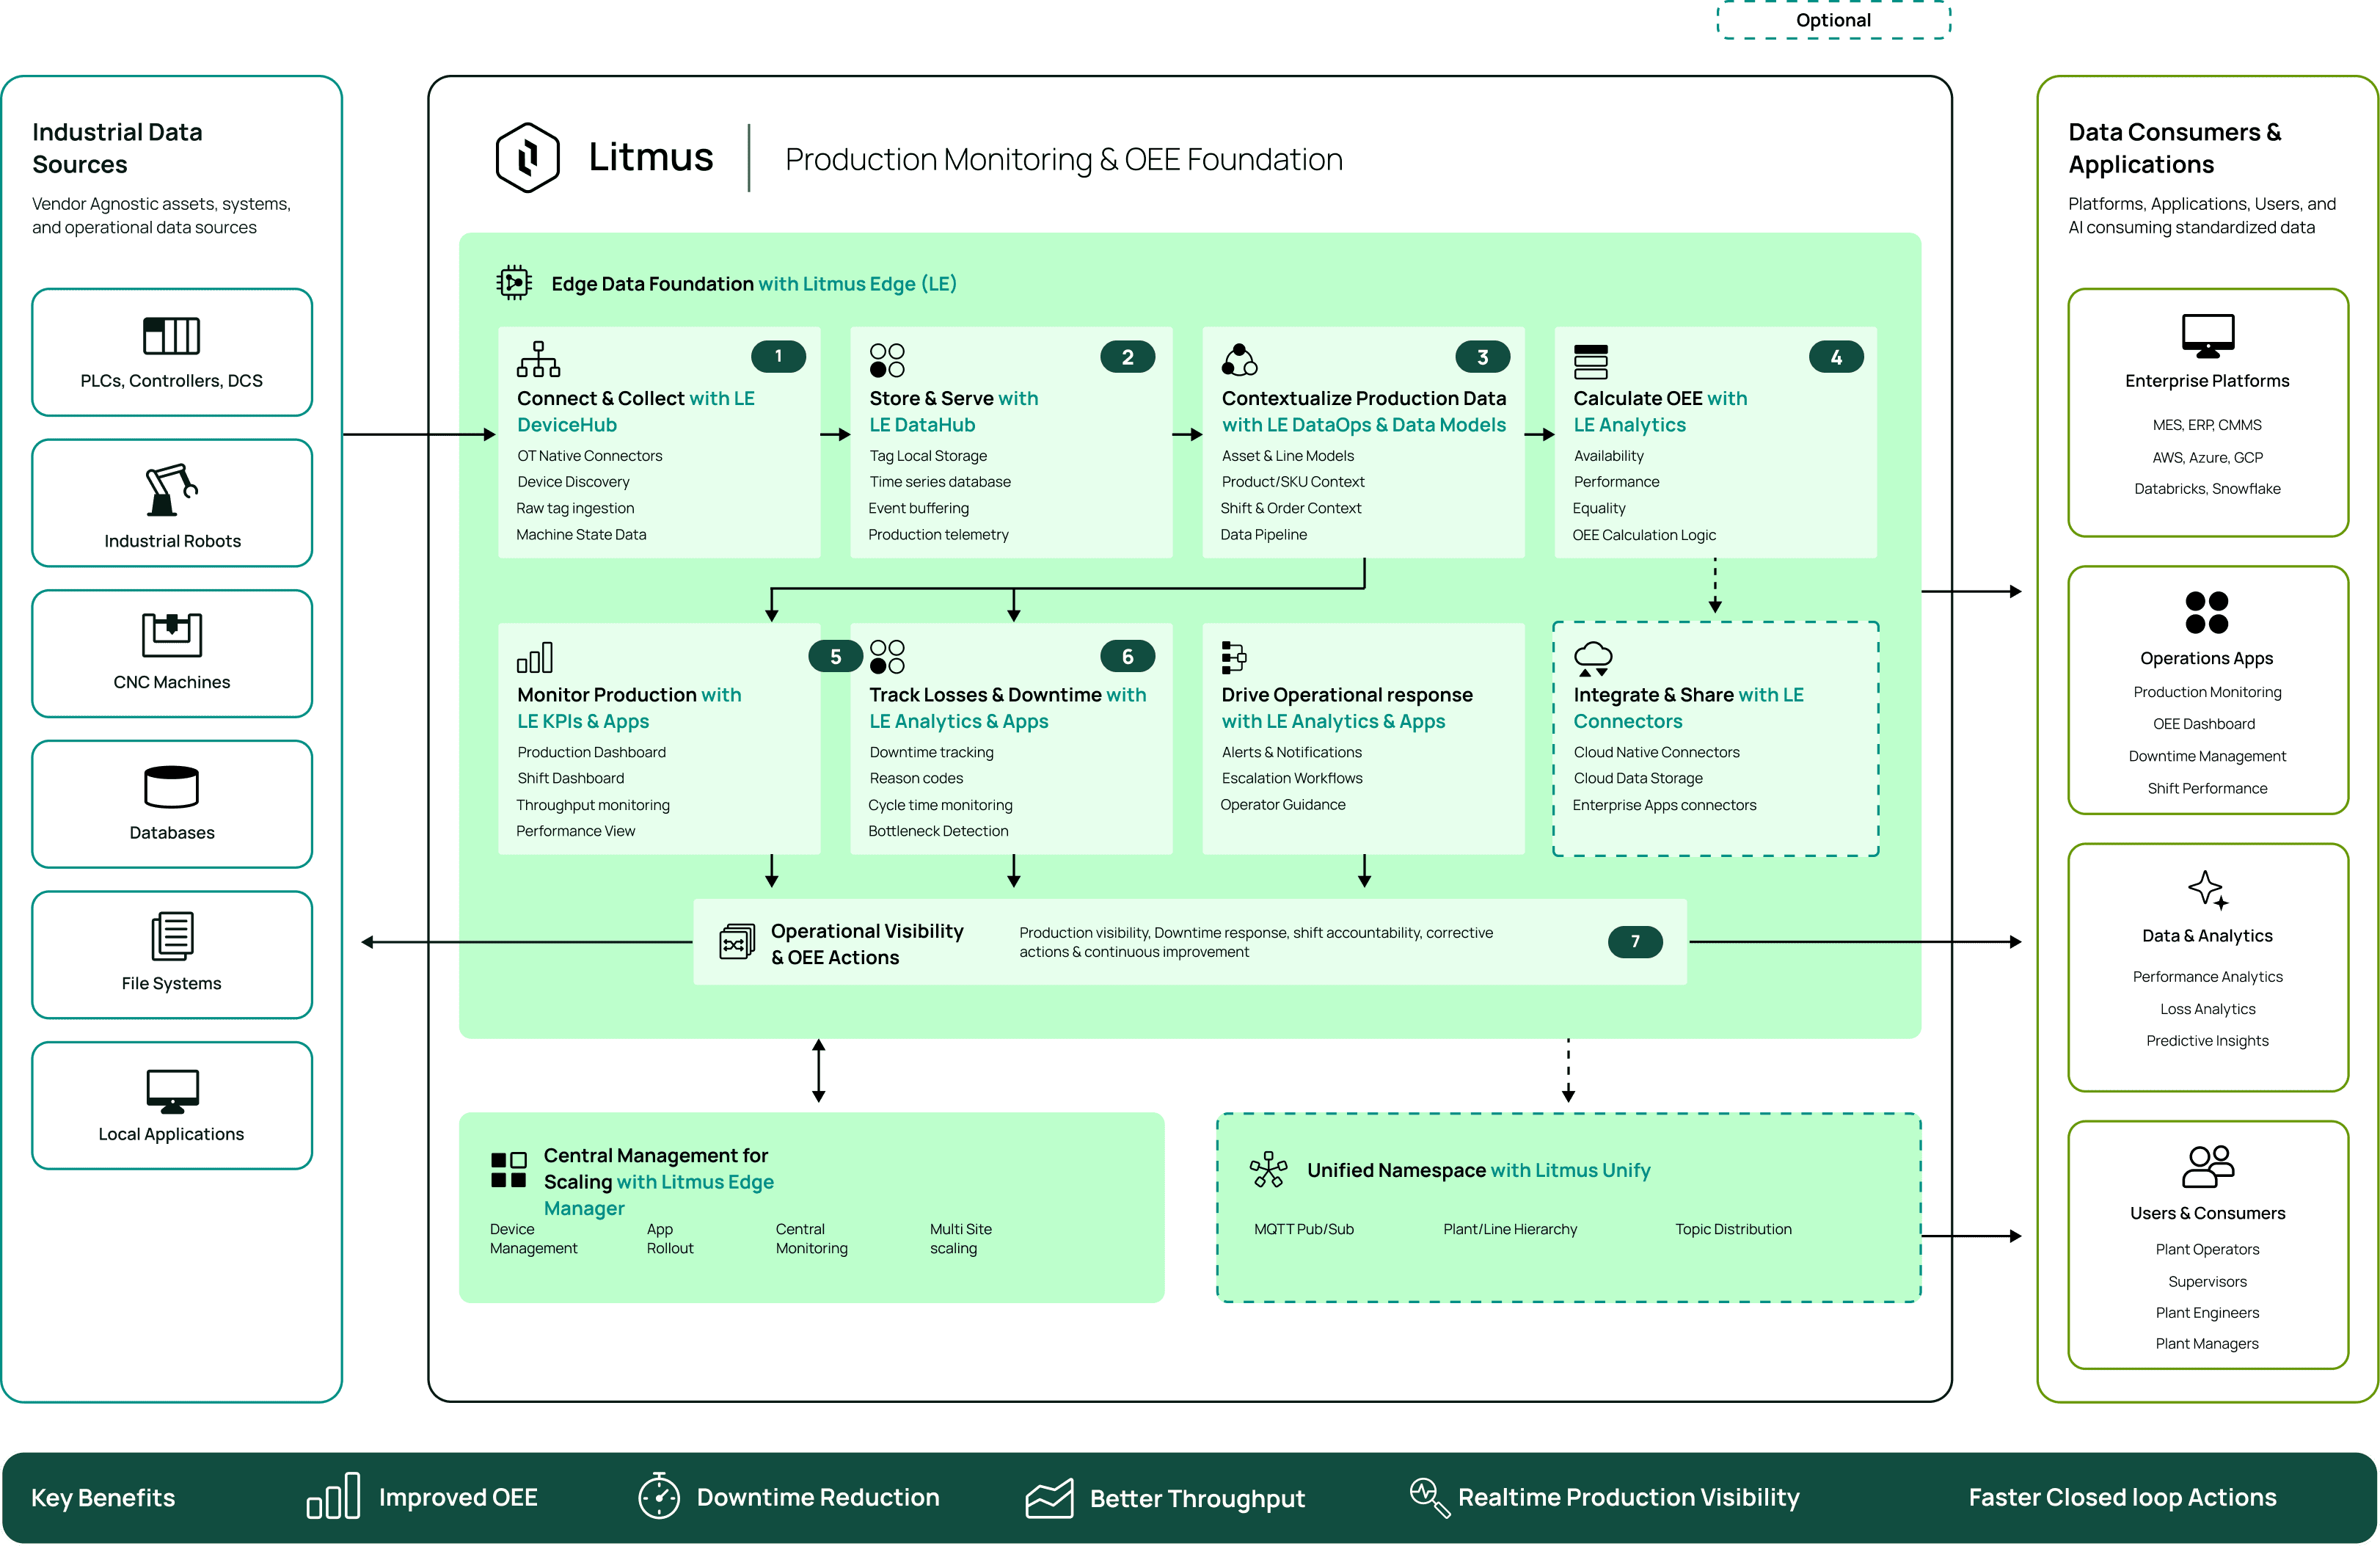Image resolution: width=2380 pixels, height=1546 pixels.
Task: Click the PLCs, Controllers, DCS icon
Action: pos(172,336)
